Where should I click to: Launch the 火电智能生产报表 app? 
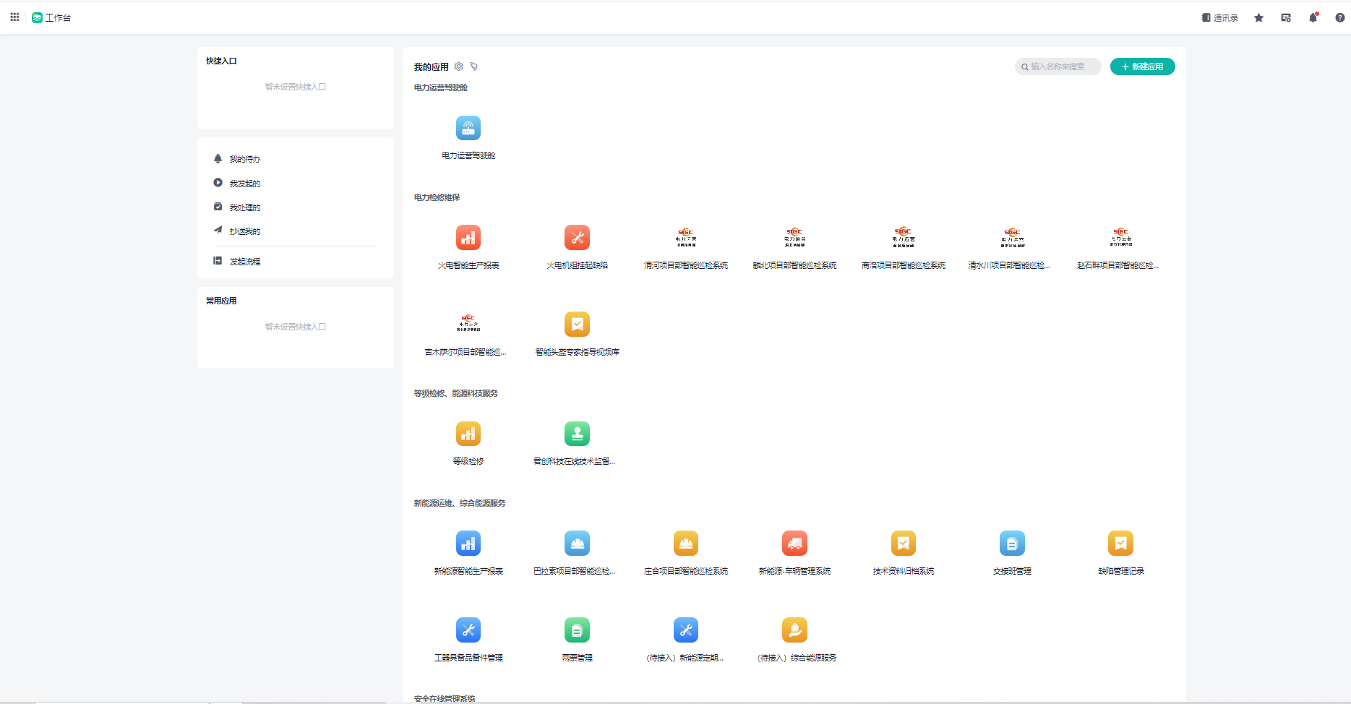(468, 238)
